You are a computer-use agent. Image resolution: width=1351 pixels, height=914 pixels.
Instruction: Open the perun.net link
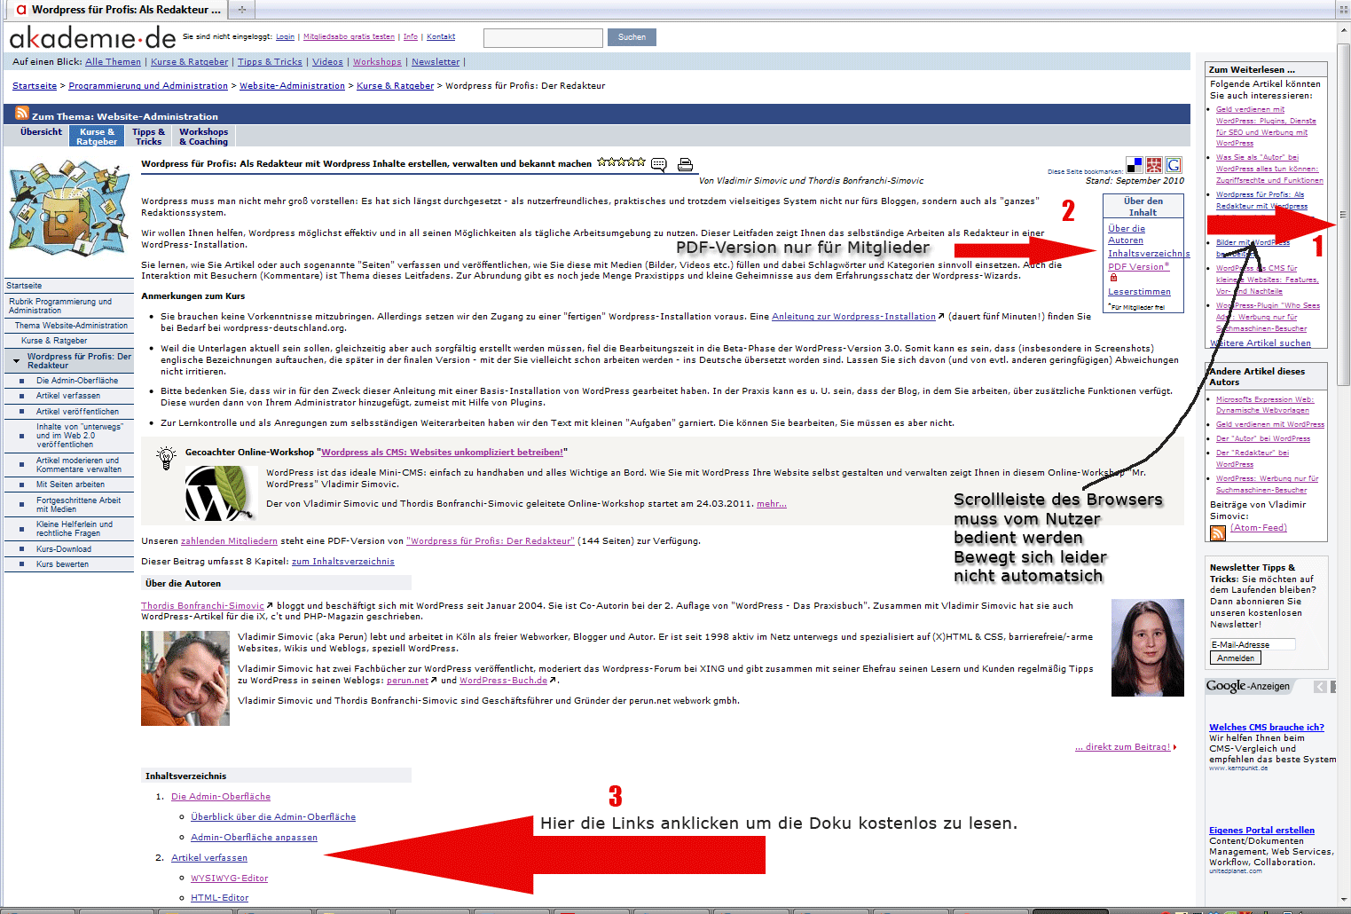pyautogui.click(x=407, y=681)
